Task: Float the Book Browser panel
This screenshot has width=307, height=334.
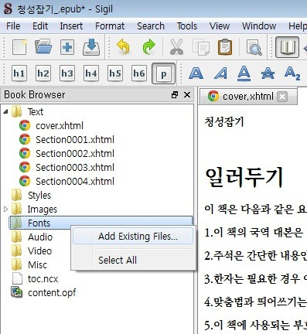Action: [x=175, y=95]
